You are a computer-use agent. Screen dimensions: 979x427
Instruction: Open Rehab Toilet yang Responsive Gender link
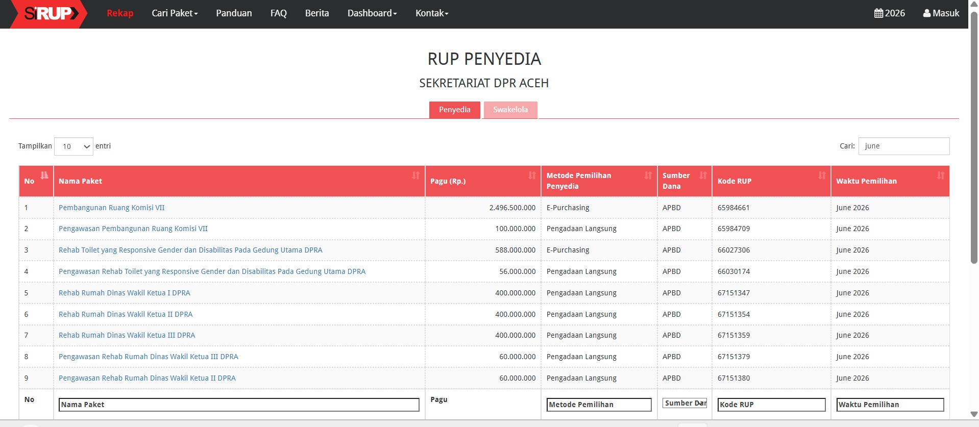coord(190,250)
